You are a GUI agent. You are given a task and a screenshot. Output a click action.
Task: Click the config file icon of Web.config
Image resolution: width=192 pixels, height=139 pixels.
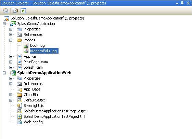(20, 122)
